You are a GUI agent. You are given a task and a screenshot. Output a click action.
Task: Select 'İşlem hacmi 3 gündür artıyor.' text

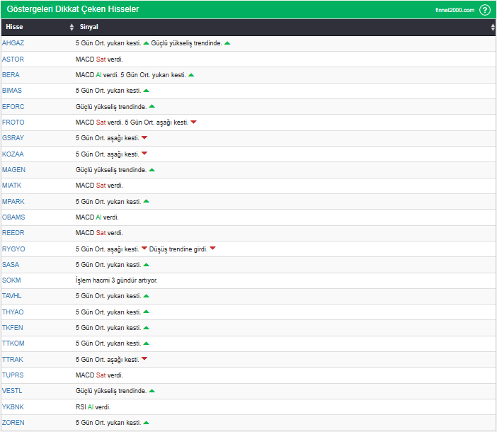point(116,280)
